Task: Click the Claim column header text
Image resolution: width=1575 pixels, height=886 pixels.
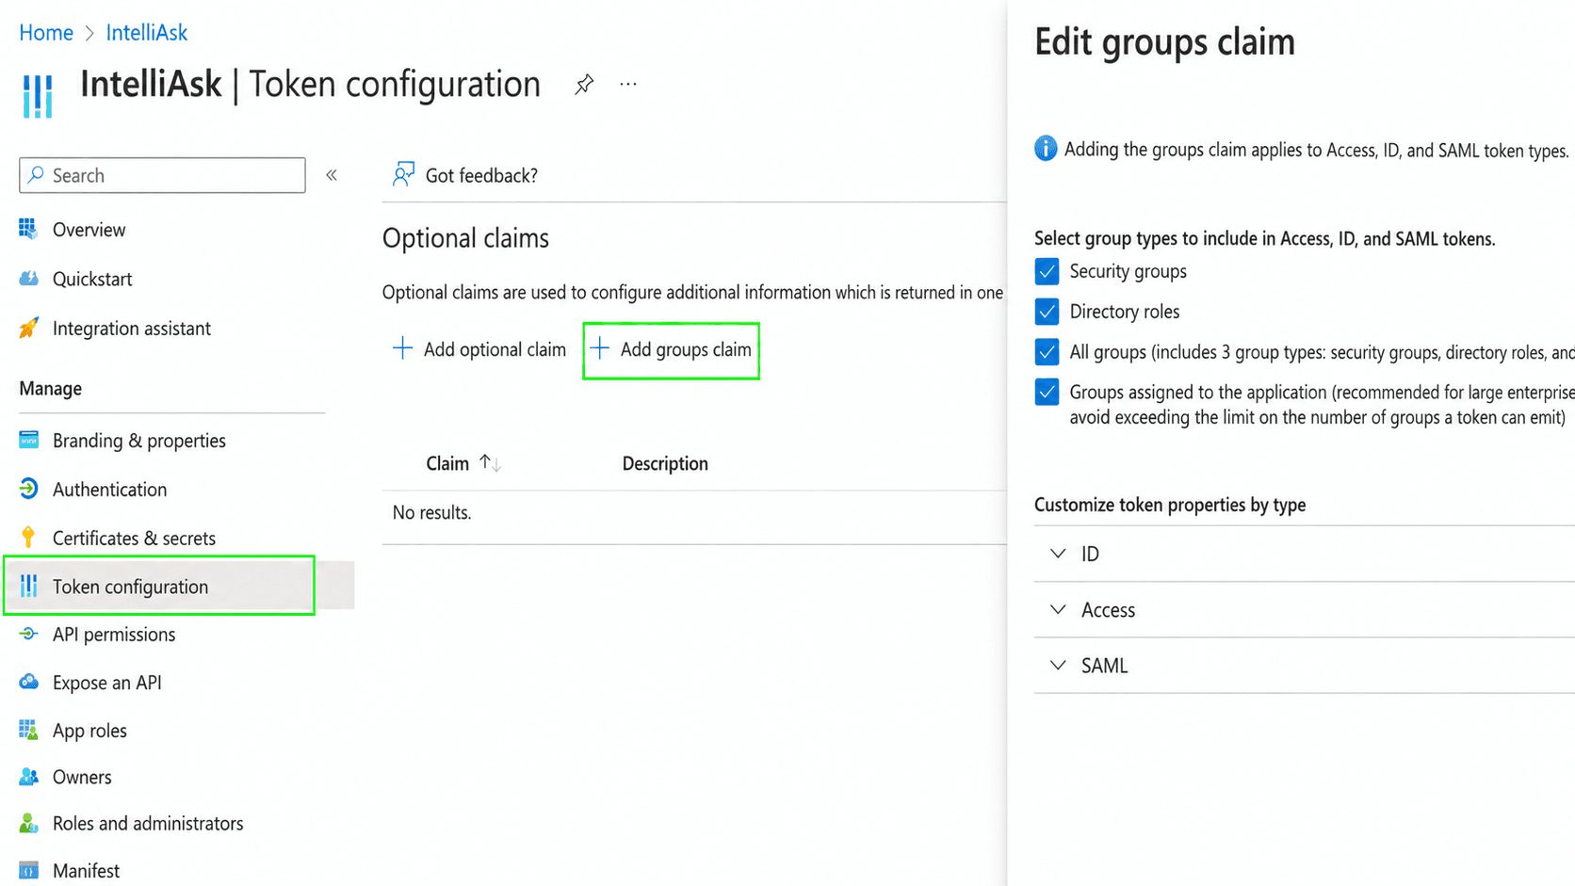Action: point(447,463)
